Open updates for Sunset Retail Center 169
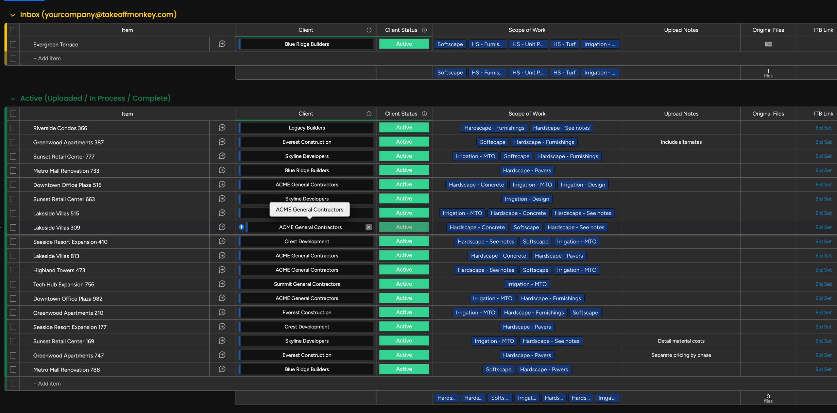The height and width of the screenshot is (413, 837). click(222, 341)
